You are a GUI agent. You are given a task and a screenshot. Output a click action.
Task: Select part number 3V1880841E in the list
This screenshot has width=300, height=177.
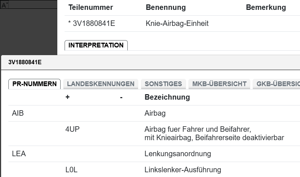pos(95,24)
